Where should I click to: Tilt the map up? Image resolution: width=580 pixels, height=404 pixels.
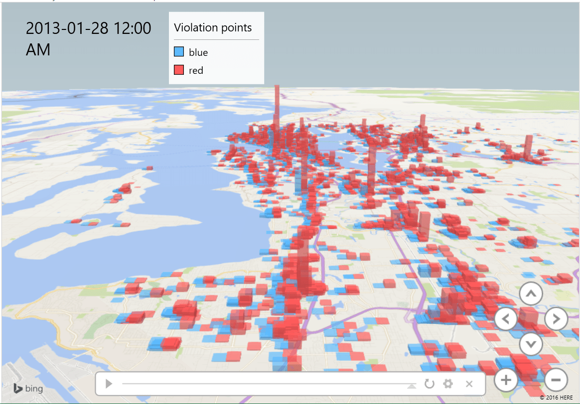pyautogui.click(x=531, y=294)
